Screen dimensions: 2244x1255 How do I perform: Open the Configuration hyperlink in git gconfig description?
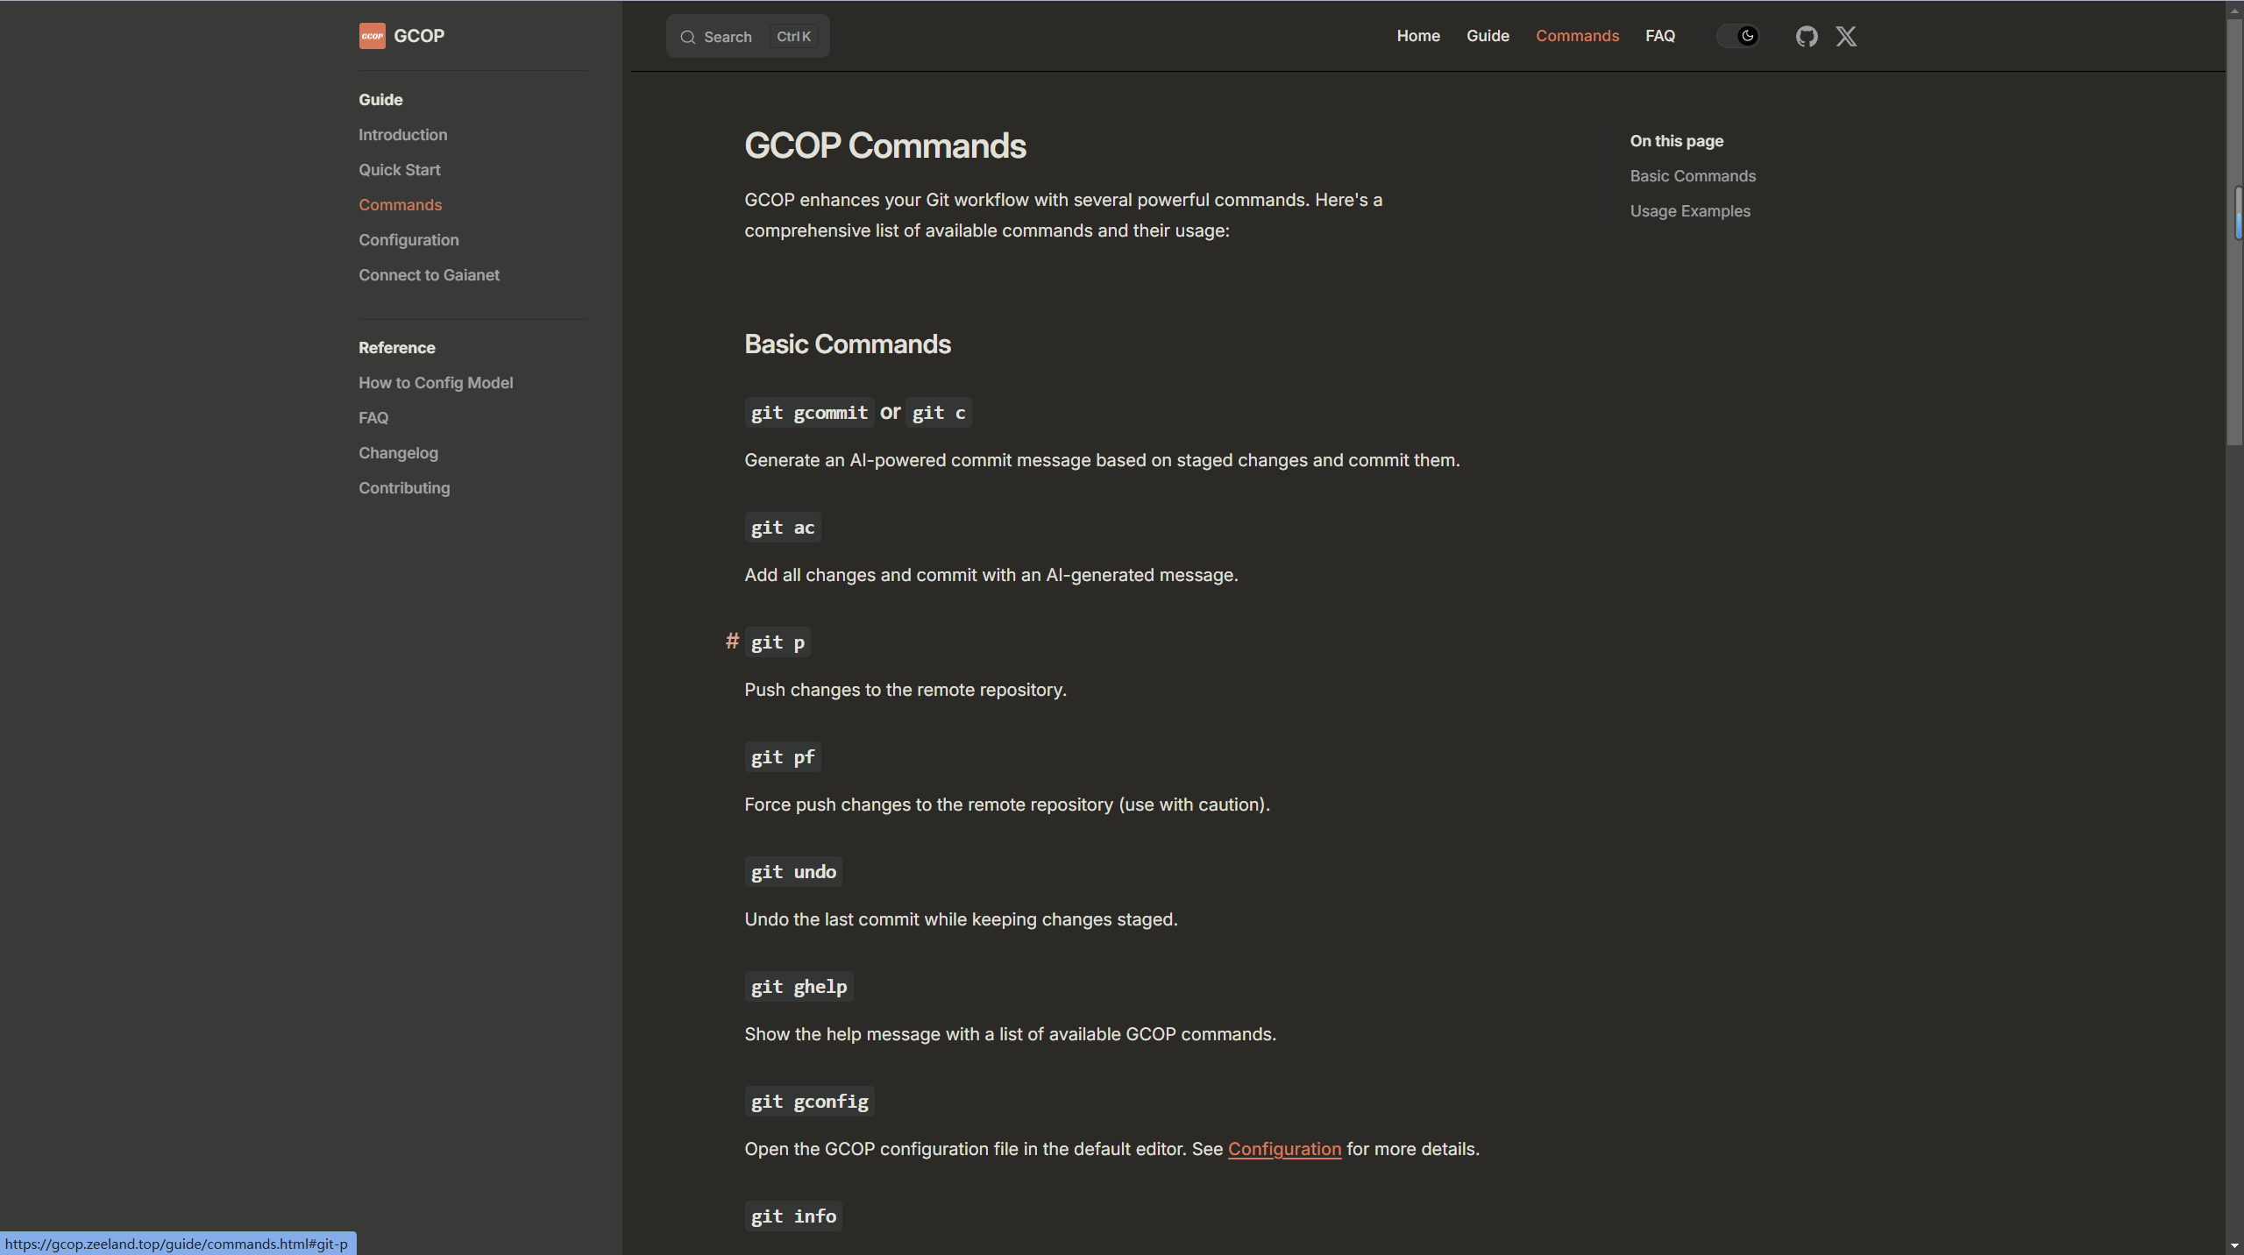pos(1283,1149)
